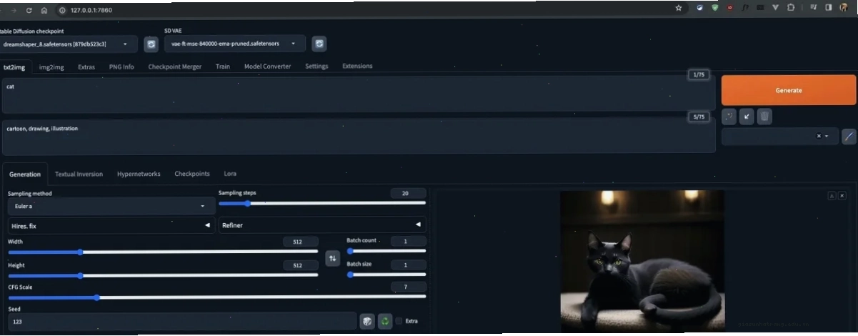Adjust the Batch size slider
Viewport: 858px width, 336px height.
[x=386, y=275]
